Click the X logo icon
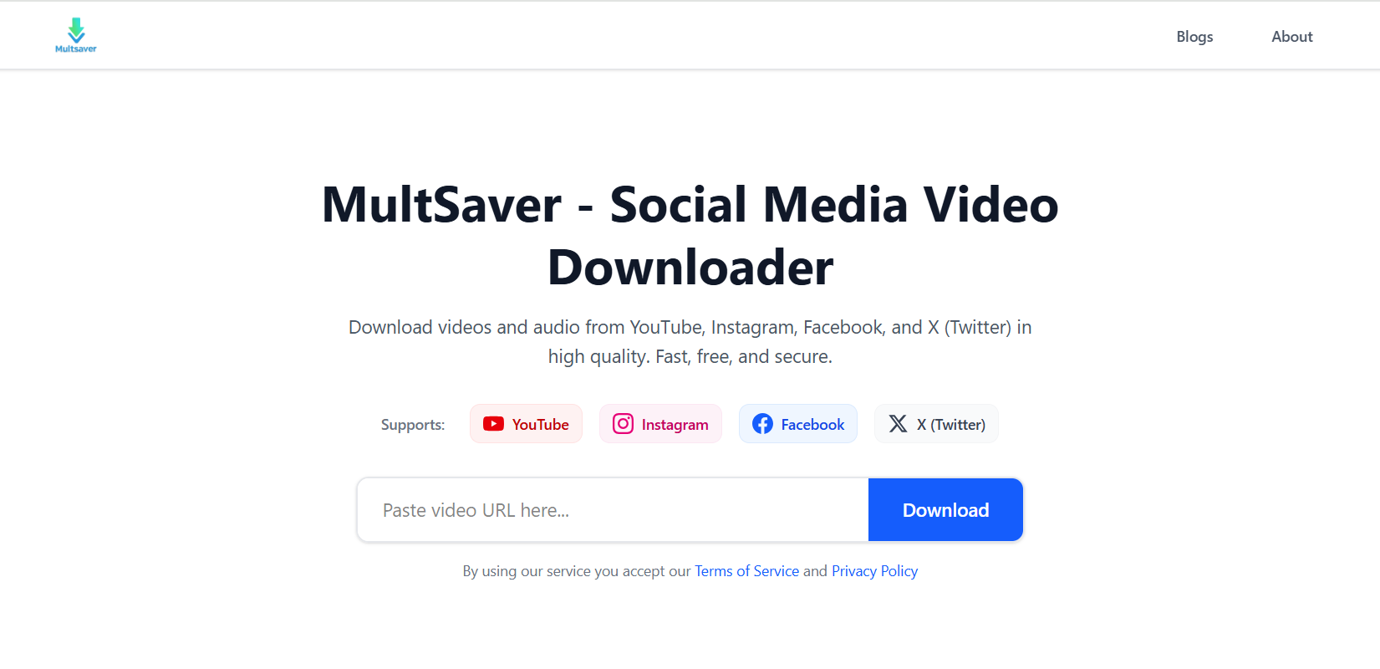Viewport: 1380px width, 669px height. 898,424
